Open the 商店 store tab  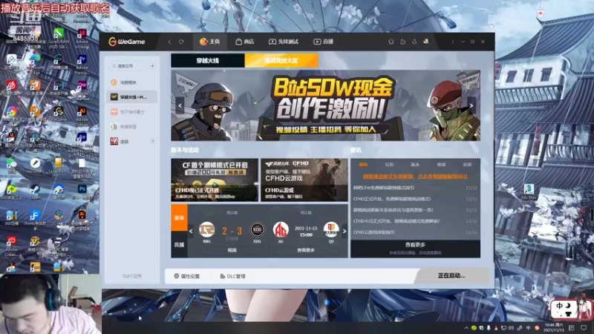(x=245, y=42)
